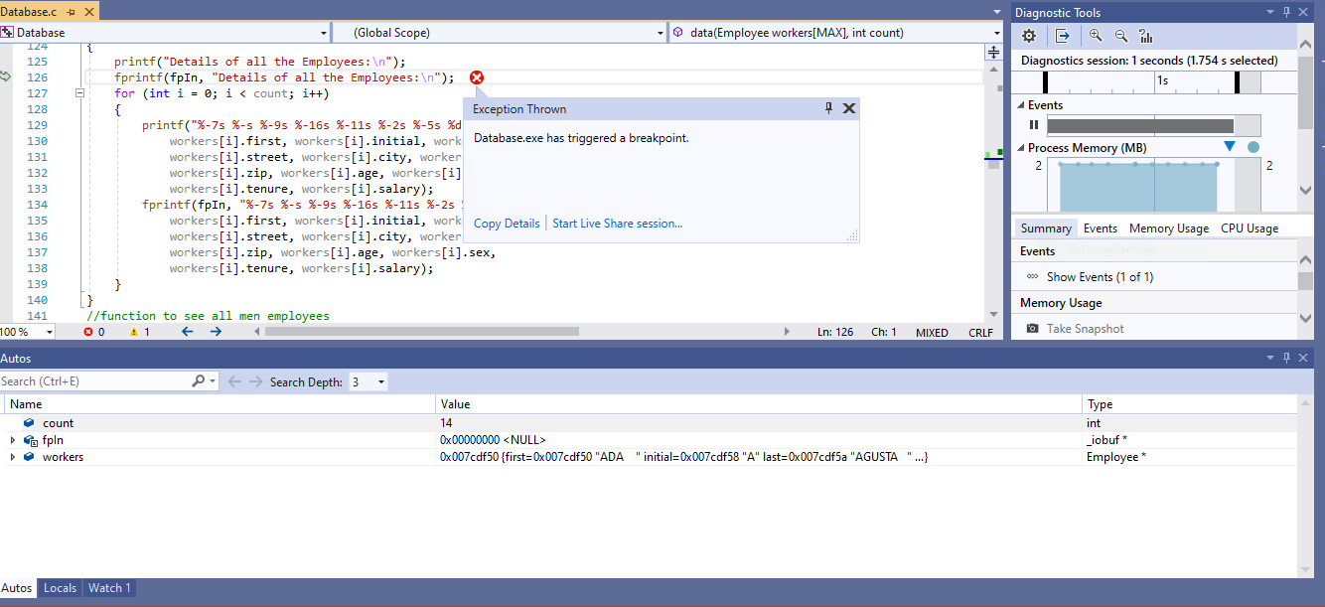Switch to the Summary tab

click(x=1046, y=228)
